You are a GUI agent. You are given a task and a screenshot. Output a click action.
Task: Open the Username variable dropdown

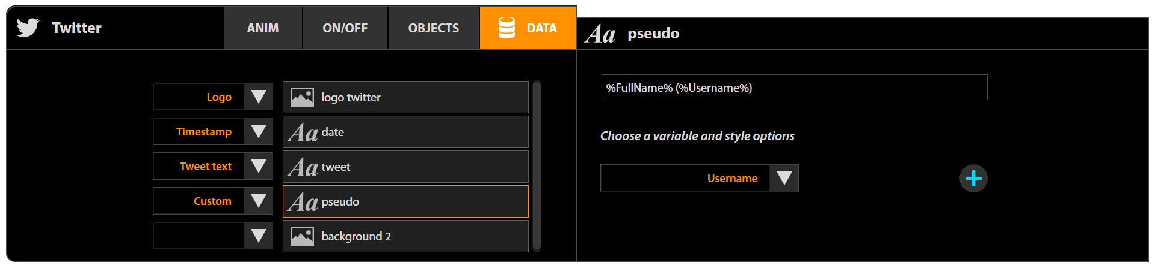click(x=783, y=179)
